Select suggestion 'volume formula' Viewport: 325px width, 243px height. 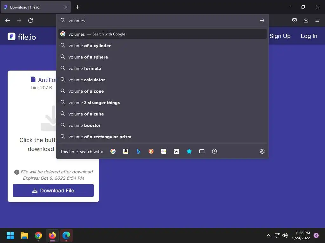162,68
